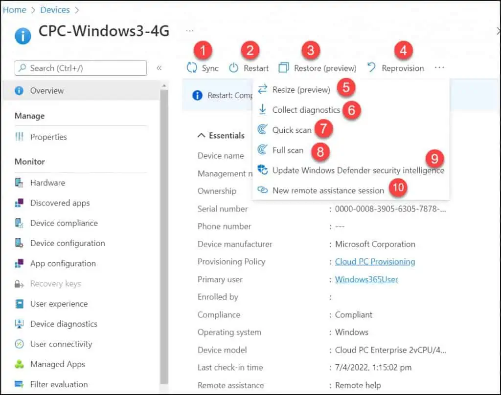This screenshot has height=395, width=501.
Task: Click the Reprovision undo-arrow icon
Action: point(371,67)
